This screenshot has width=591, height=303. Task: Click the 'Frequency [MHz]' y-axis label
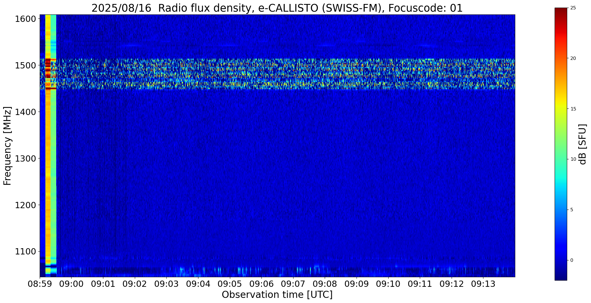[7, 146]
